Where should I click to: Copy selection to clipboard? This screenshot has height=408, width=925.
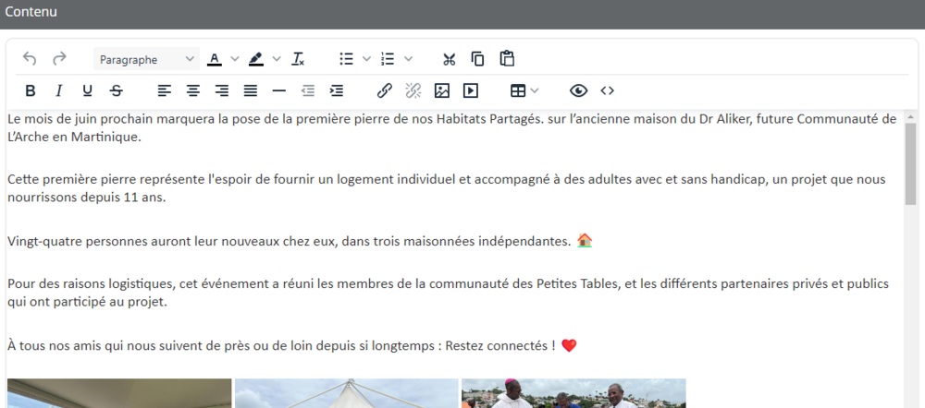pyautogui.click(x=478, y=59)
